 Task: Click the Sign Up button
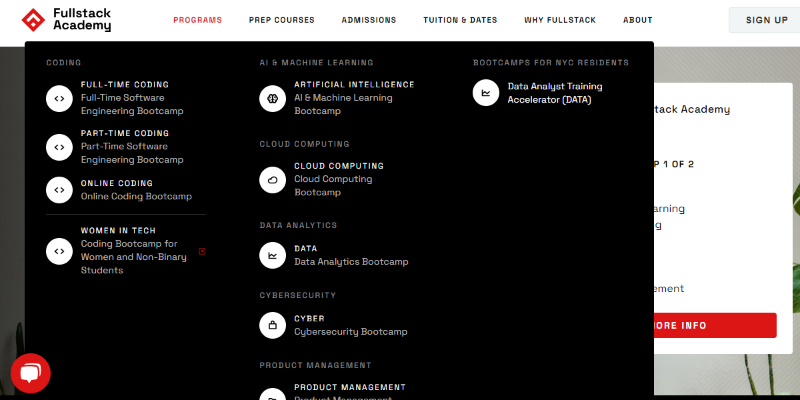(765, 19)
